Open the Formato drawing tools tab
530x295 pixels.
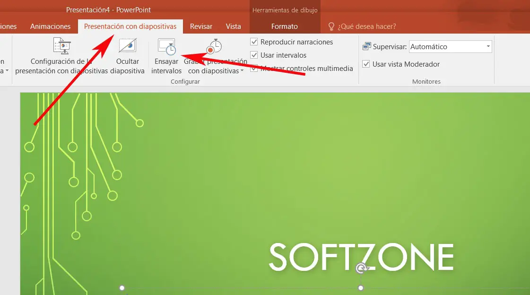point(285,26)
